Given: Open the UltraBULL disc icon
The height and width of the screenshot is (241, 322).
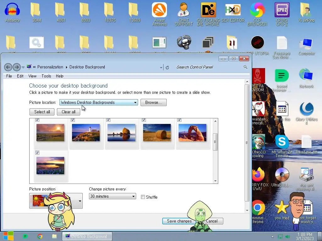Looking at the screenshot, I should pyautogui.click(x=282, y=177).
